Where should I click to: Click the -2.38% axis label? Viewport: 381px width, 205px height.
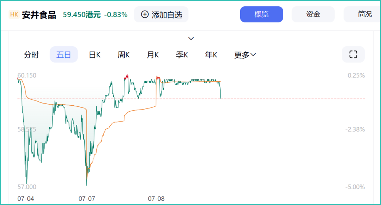click(x=355, y=129)
